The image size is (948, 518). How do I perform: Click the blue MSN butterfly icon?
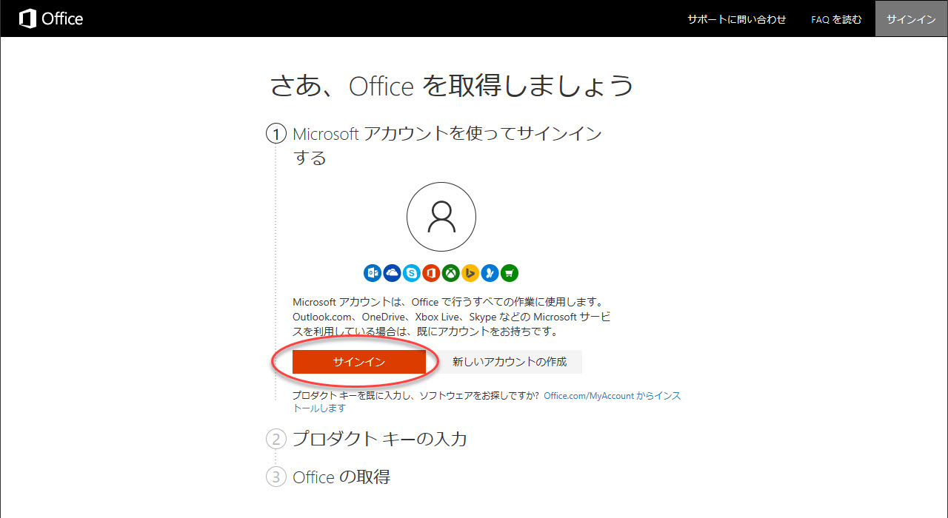[x=490, y=273]
